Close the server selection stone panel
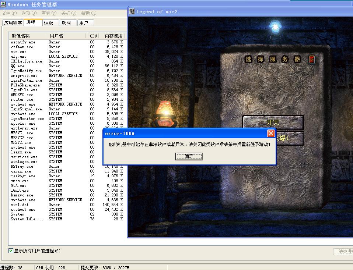353x270 pixels. 312,59
